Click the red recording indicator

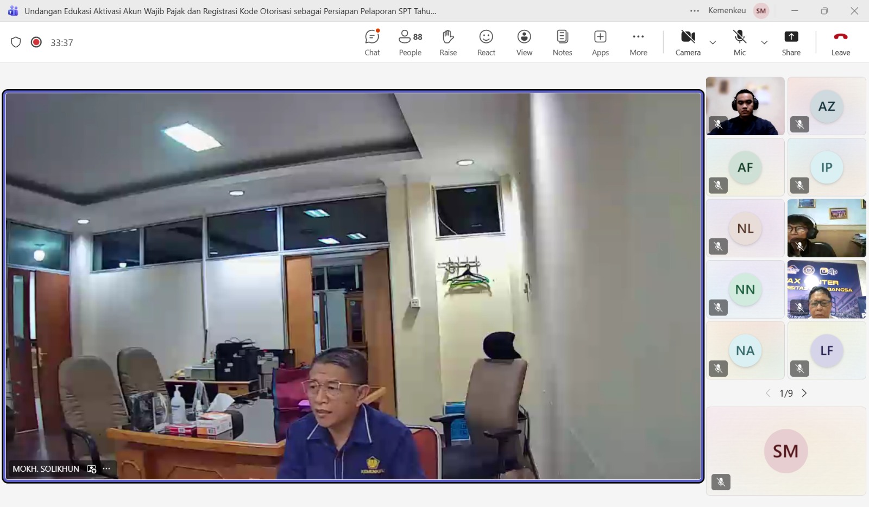click(x=36, y=42)
